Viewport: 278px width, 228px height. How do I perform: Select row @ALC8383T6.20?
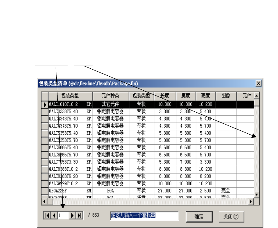pyautogui.click(x=147, y=176)
